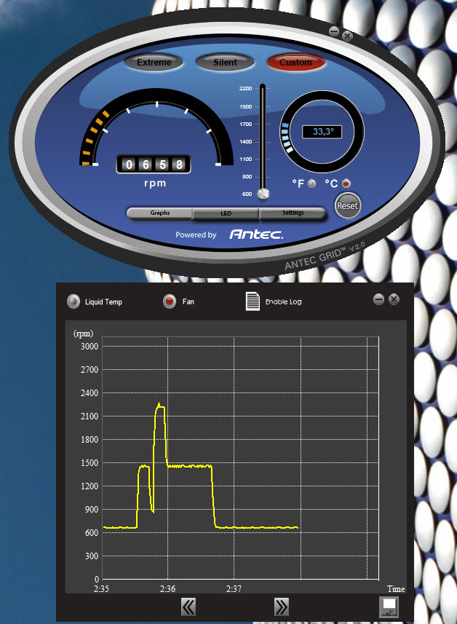Click the 3000 rpm axis label
The width and height of the screenshot is (457, 624).
coord(89,347)
